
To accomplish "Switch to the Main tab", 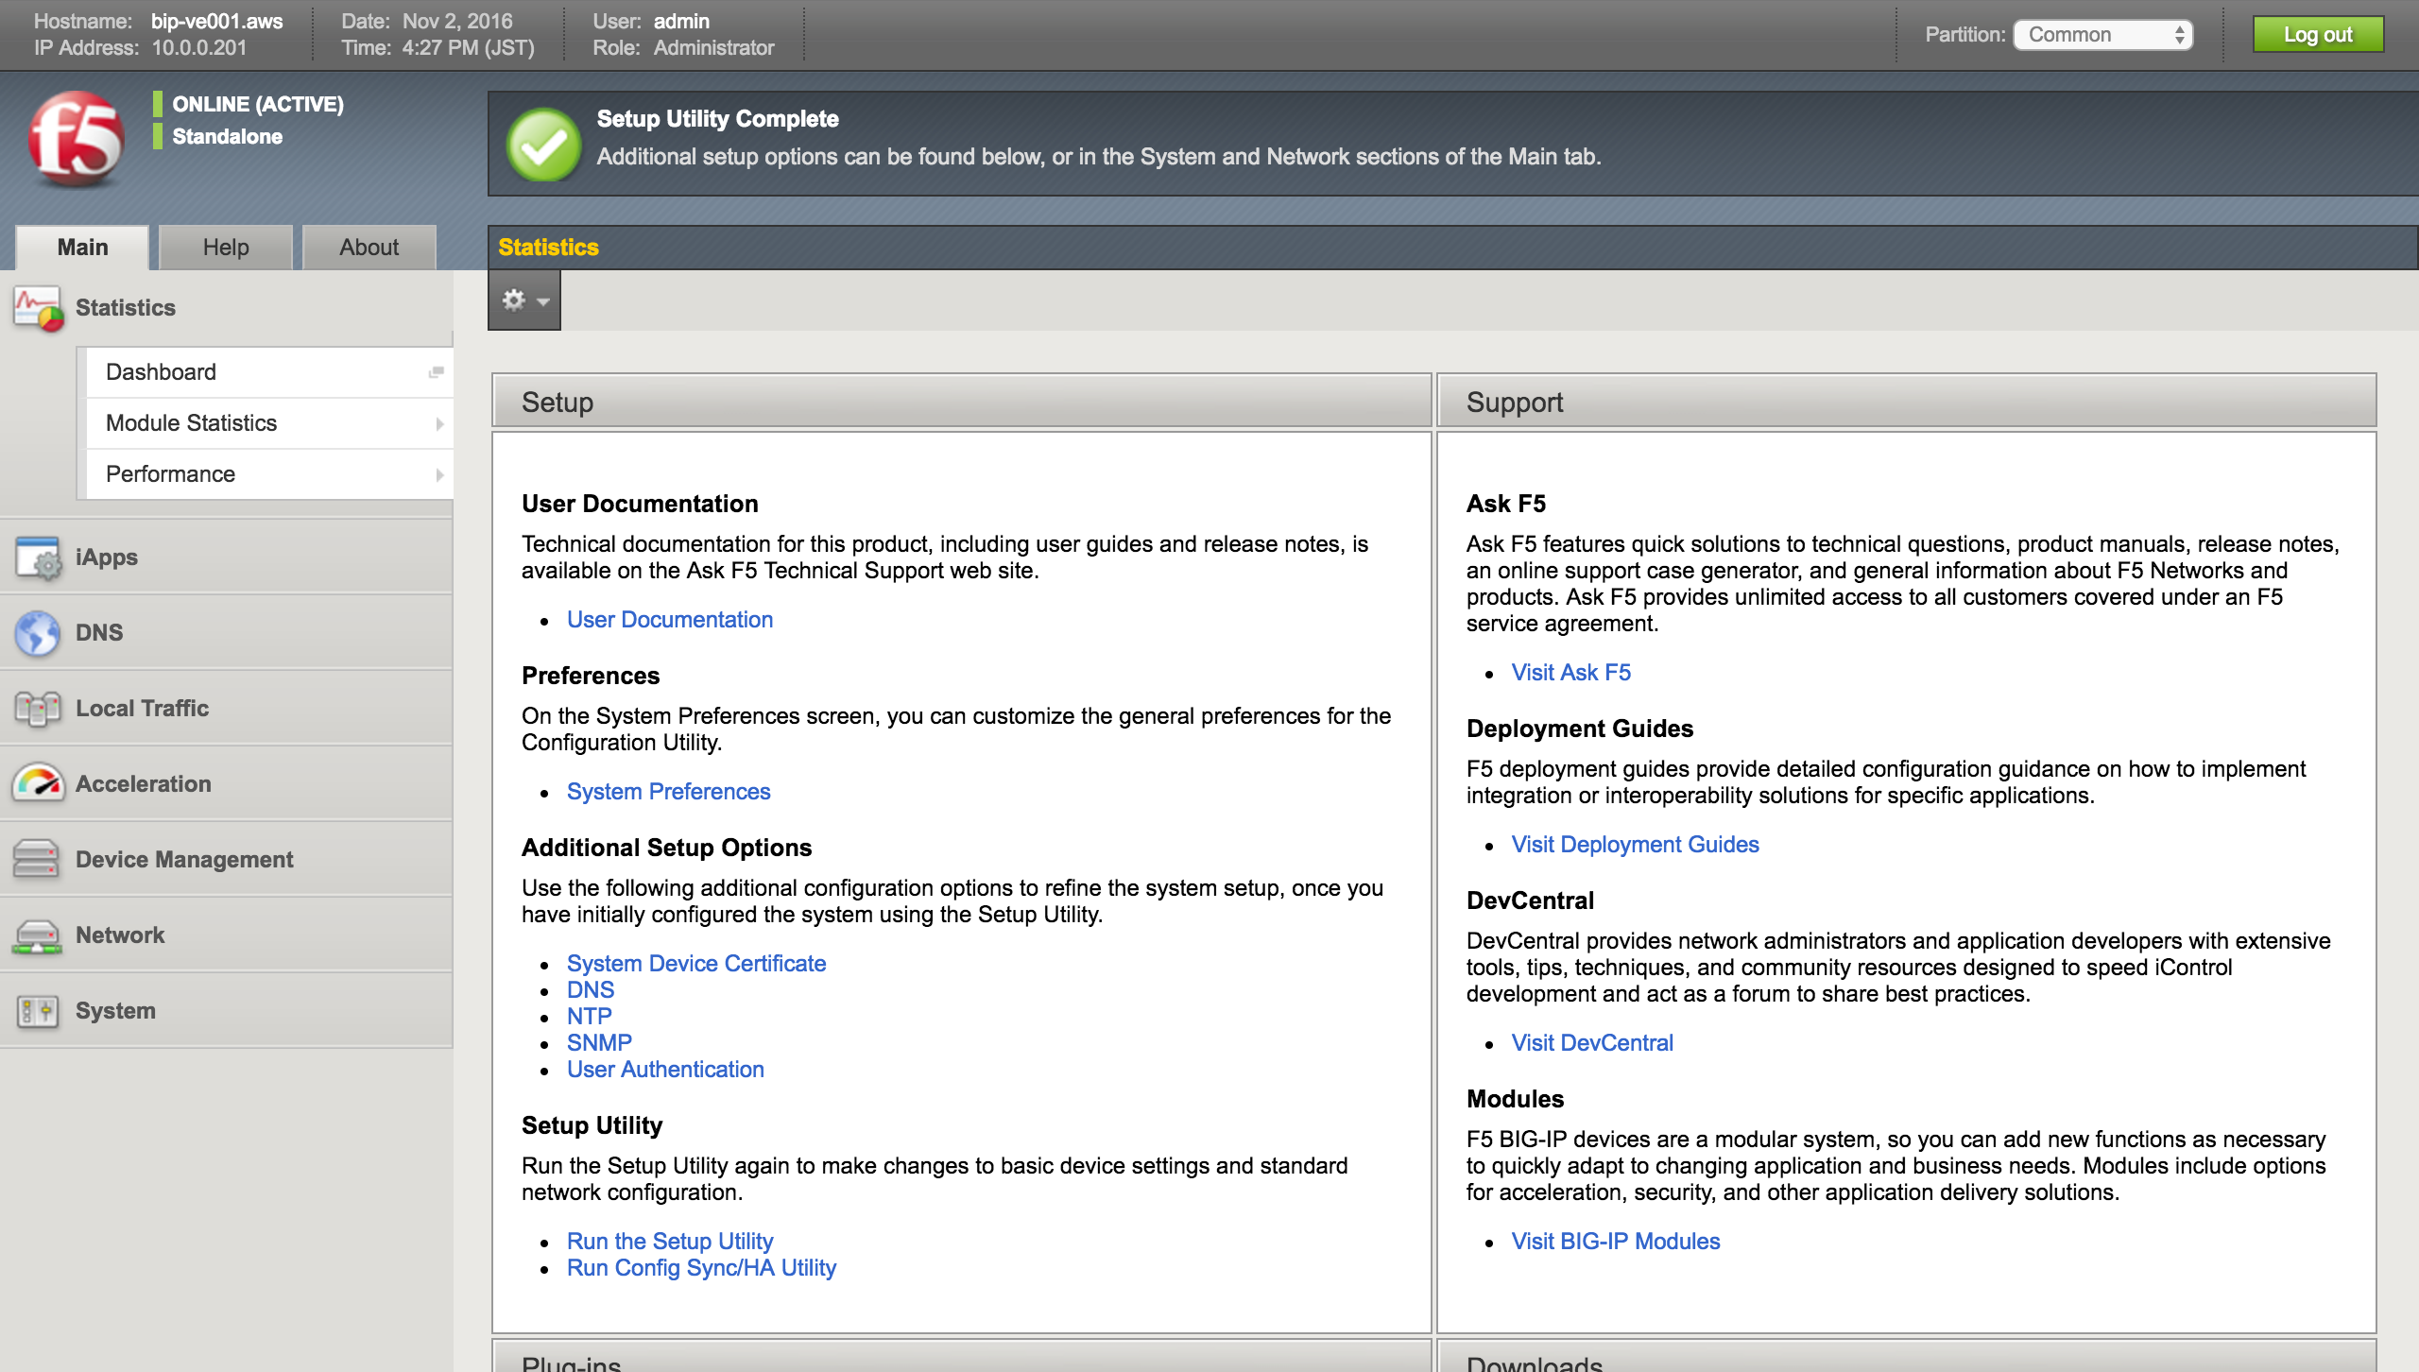I will 82,248.
